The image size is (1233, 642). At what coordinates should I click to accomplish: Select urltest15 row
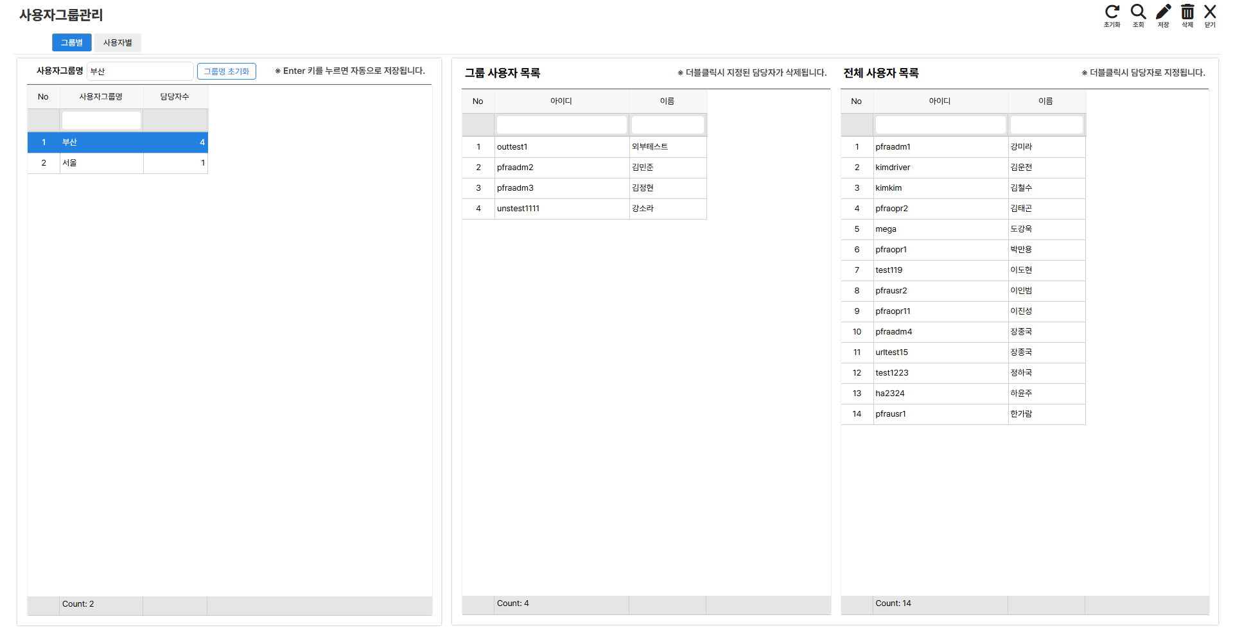coord(963,352)
